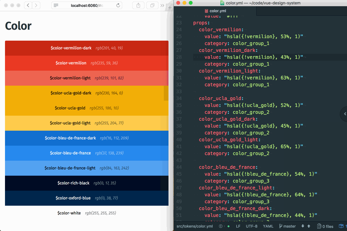Open the linter warning icon in status bar
This screenshot has height=231, width=347.
tap(221, 226)
